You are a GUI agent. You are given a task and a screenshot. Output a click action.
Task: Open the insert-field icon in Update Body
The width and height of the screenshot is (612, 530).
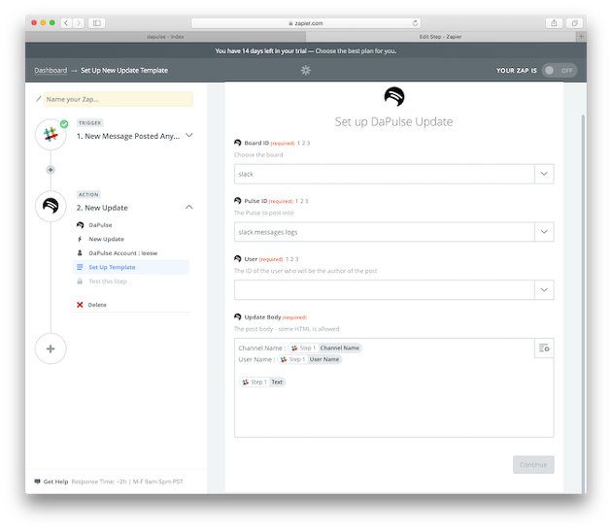point(544,348)
